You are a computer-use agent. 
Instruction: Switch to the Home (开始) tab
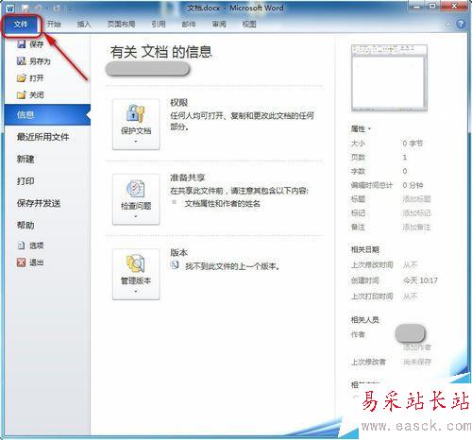coord(54,25)
